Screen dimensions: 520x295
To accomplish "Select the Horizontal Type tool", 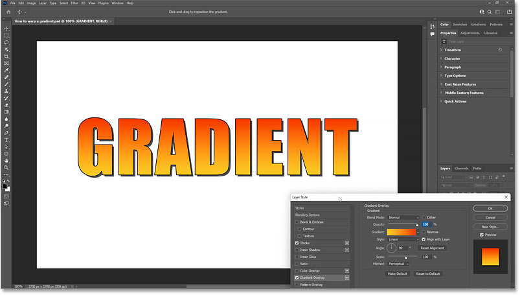I will [x=6, y=140].
